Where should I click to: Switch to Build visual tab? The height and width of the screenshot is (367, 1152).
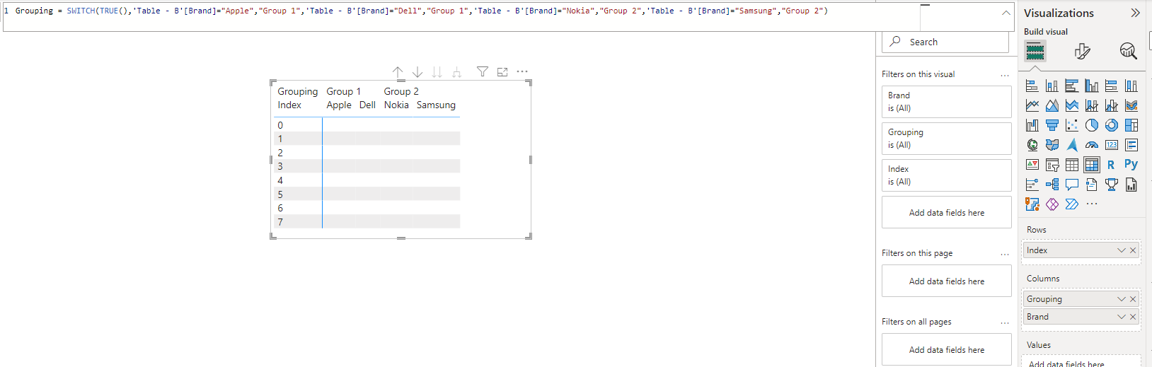tap(1035, 51)
